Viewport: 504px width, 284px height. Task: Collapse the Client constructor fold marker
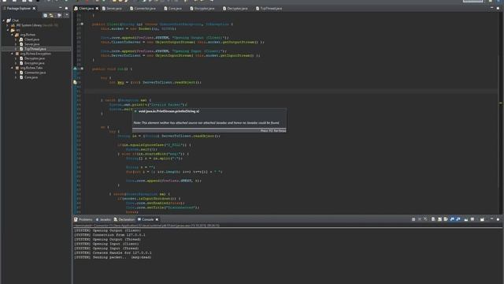pyautogui.click(x=82, y=24)
